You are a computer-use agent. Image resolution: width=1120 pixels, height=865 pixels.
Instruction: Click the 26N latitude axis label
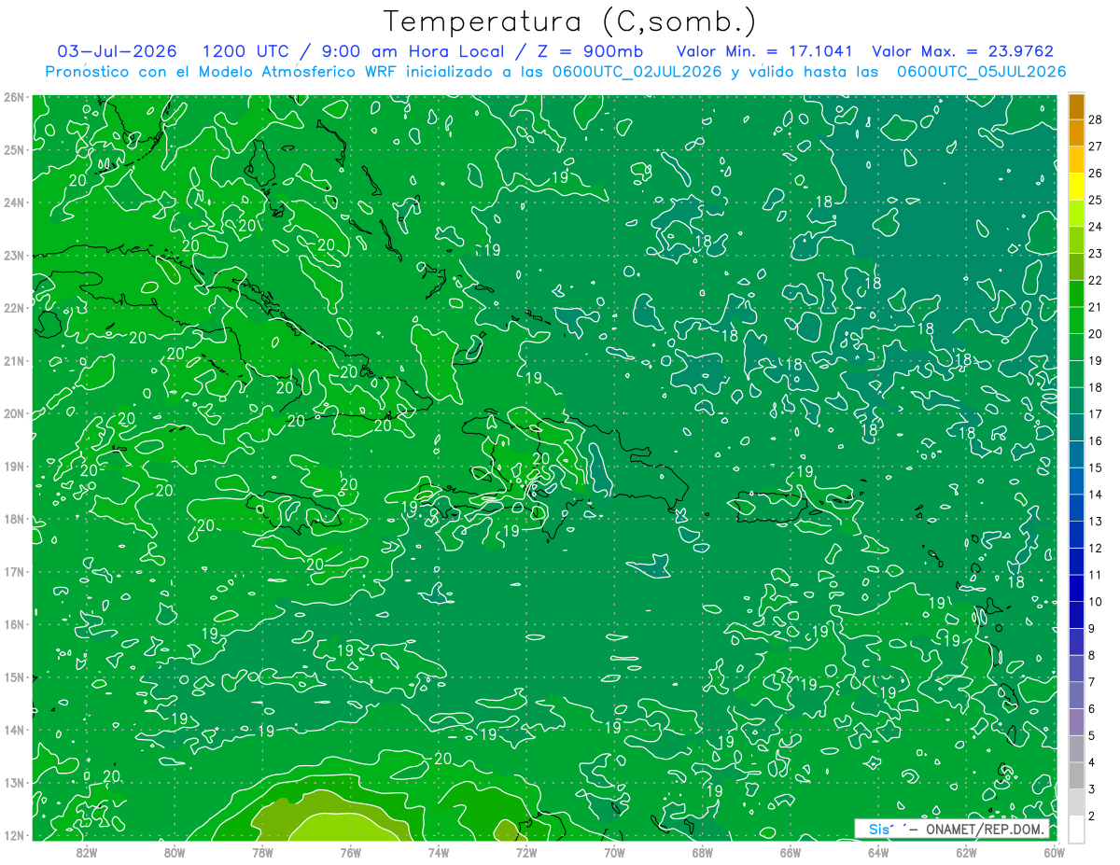[13, 97]
